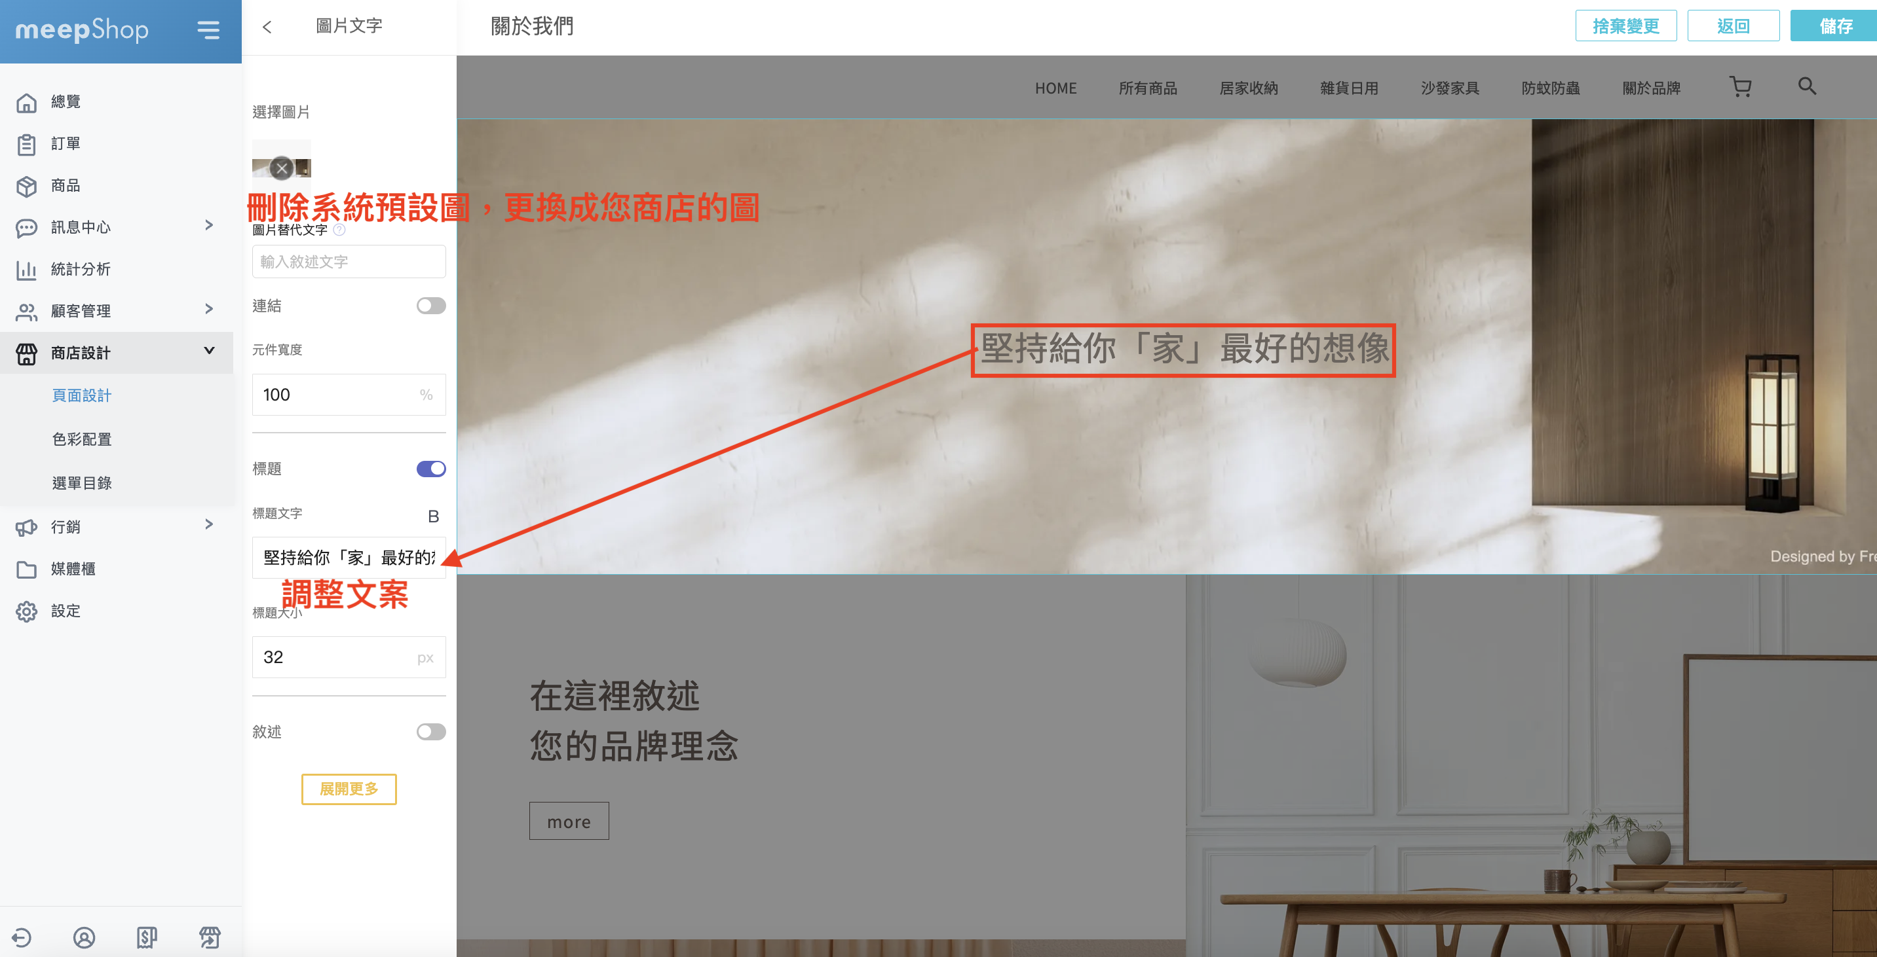
Task: Enable the 敘述 description toggle
Action: [430, 731]
